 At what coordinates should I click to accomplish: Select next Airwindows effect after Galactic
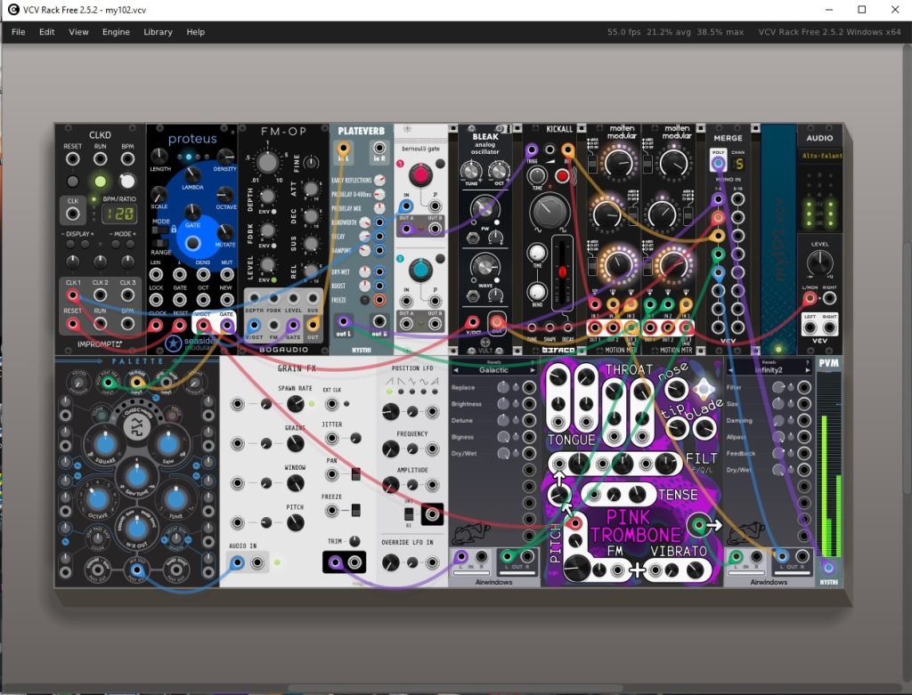[532, 370]
